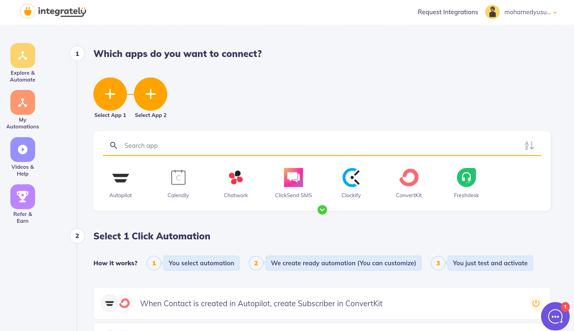Toggle A-Z sort order of apps

(x=529, y=145)
